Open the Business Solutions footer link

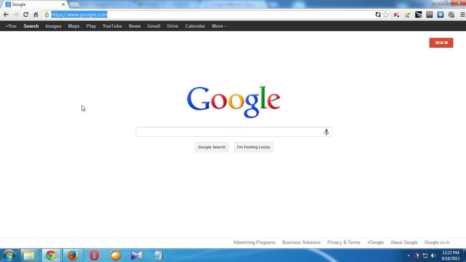pos(301,242)
